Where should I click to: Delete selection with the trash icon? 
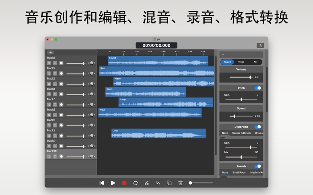coord(180,183)
